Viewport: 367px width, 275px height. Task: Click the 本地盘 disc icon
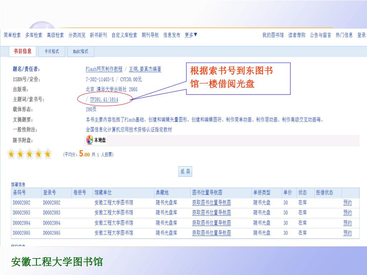[x=90, y=140]
